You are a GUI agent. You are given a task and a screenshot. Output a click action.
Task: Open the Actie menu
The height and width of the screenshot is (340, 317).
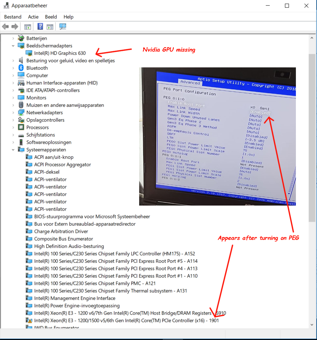33,17
